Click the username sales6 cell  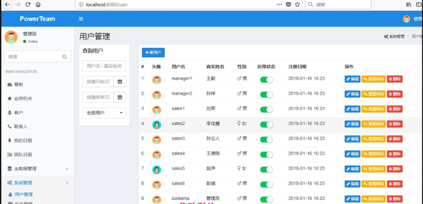pyautogui.click(x=178, y=183)
